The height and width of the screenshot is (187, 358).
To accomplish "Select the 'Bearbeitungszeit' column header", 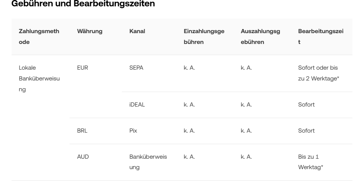I will point(320,37).
